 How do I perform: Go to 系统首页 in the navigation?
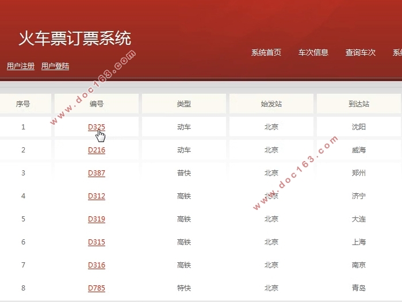pos(266,52)
